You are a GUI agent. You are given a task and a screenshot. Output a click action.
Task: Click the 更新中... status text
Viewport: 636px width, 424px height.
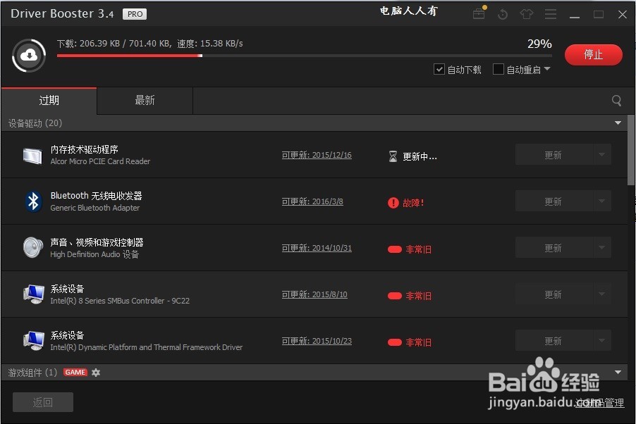pyautogui.click(x=420, y=156)
